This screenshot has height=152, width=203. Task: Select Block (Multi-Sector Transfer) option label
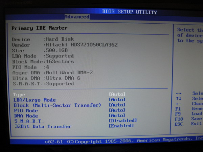58,105
